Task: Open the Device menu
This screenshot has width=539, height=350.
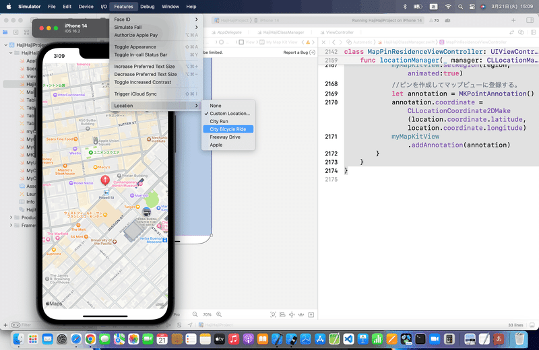Action: (86, 7)
